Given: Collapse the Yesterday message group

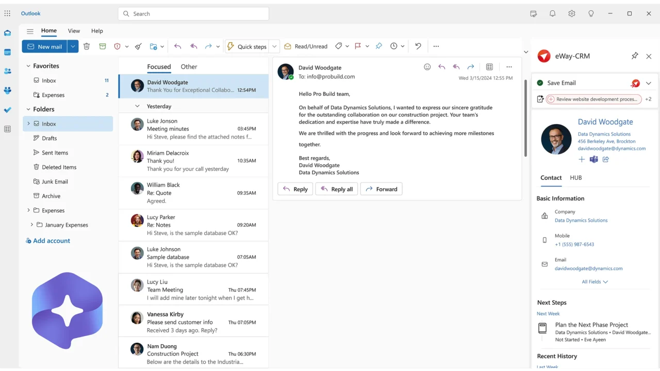Looking at the screenshot, I should (x=137, y=106).
